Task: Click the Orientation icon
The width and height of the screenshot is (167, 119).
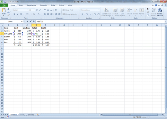Action: coord(56,10)
